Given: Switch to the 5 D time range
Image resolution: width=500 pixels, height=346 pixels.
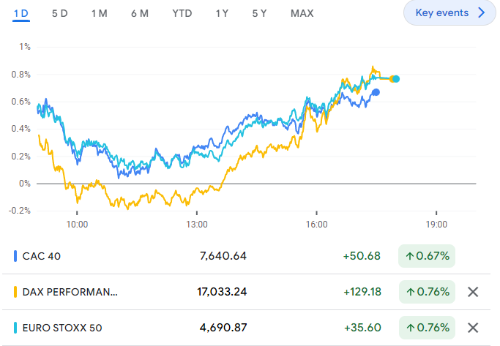Looking at the screenshot, I should pyautogui.click(x=59, y=13).
